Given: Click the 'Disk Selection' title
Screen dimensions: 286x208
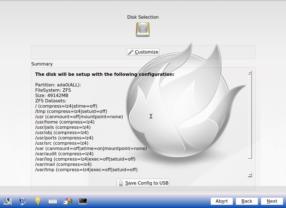Looking at the screenshot, I should click(143, 17).
